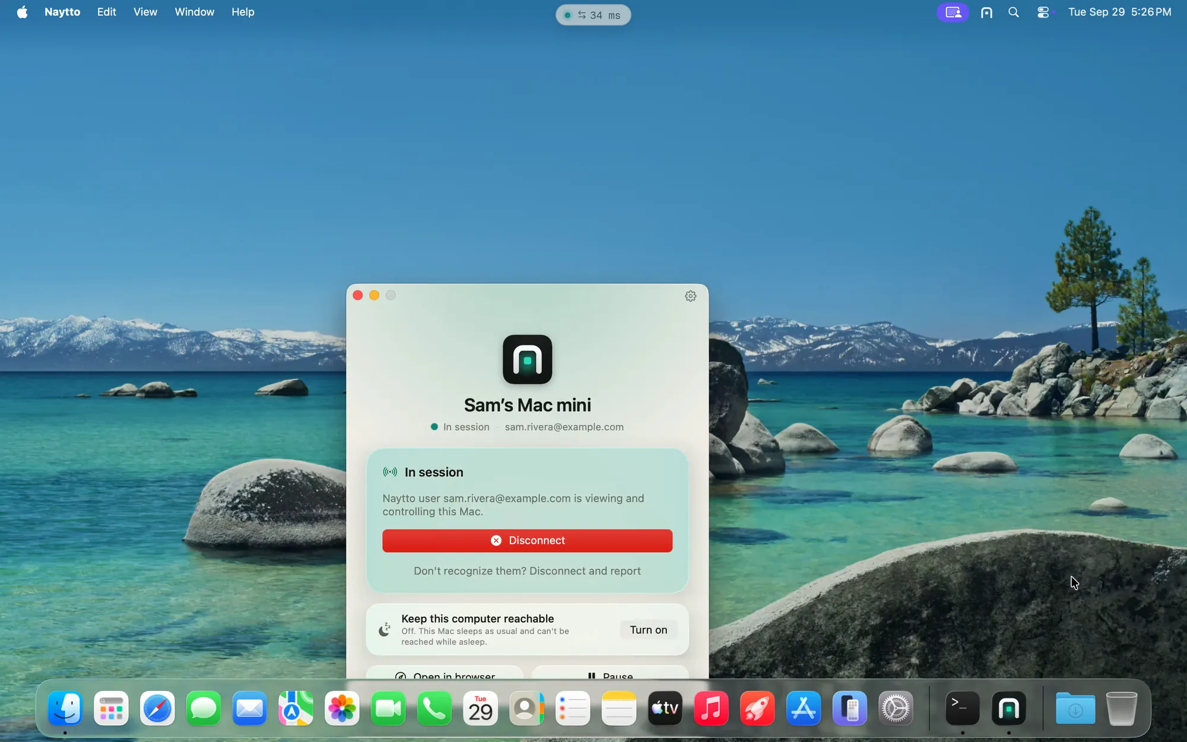Click the Naytto icon in the Dock
Screen dimensions: 1187x742
click(1008, 708)
